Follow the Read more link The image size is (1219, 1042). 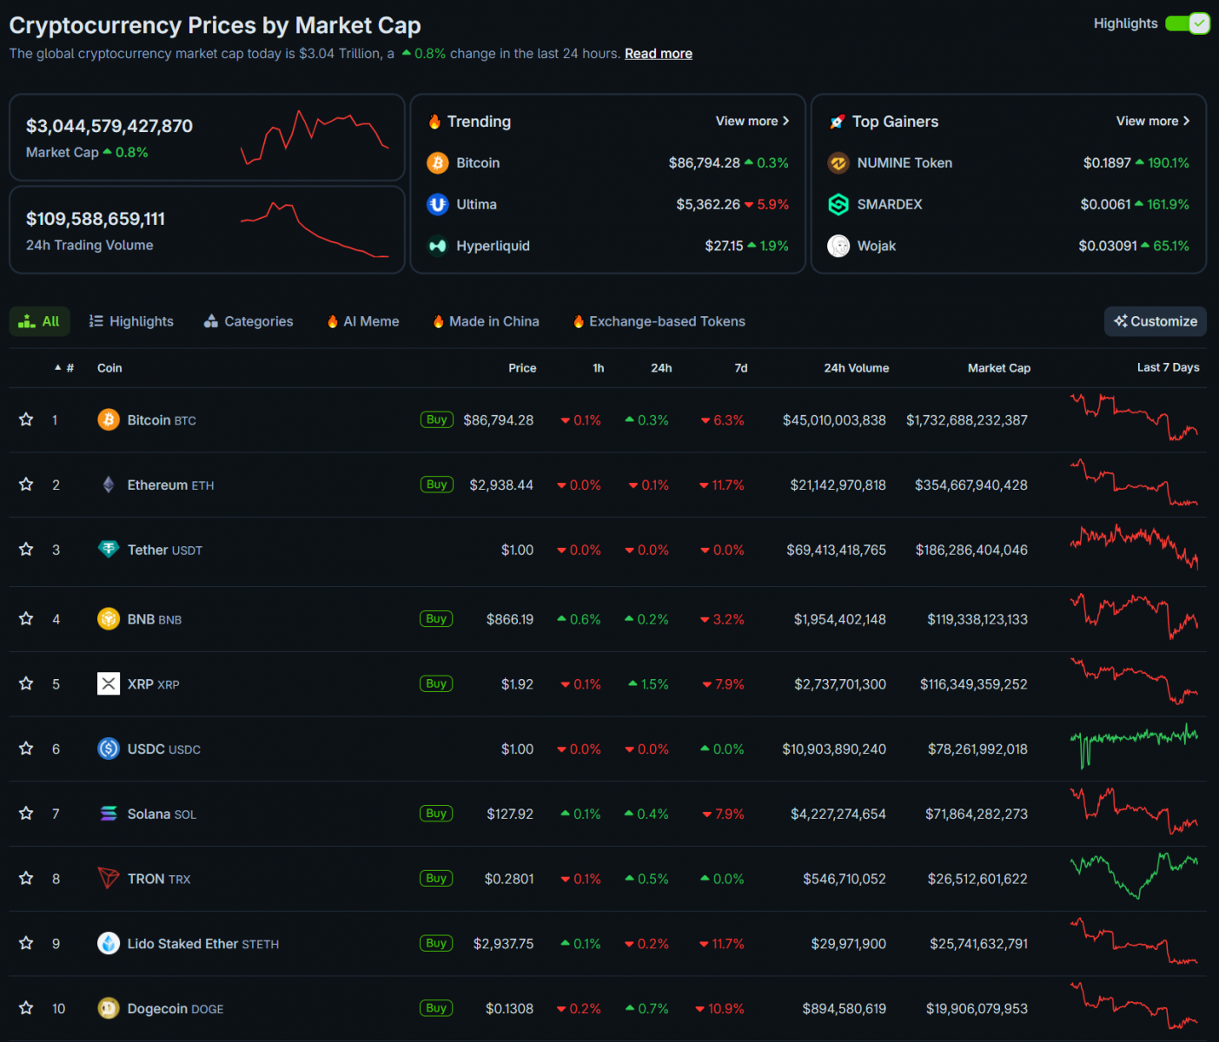pyautogui.click(x=658, y=54)
